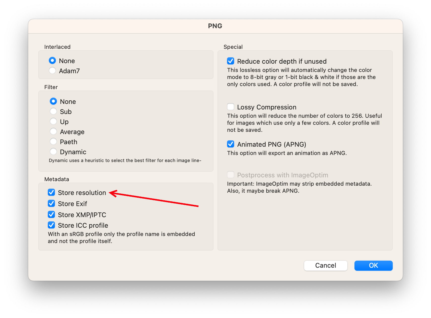Toggle Animated PNG (APNG) option
The image size is (431, 318).
coord(231,144)
